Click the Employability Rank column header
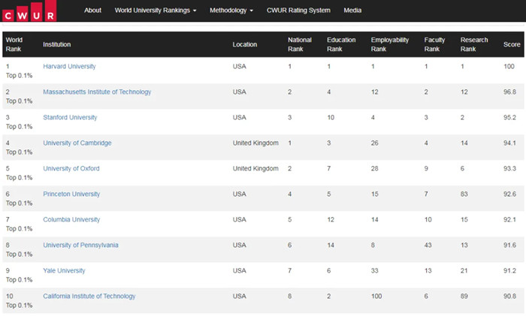This screenshot has width=526, height=316. tap(390, 44)
